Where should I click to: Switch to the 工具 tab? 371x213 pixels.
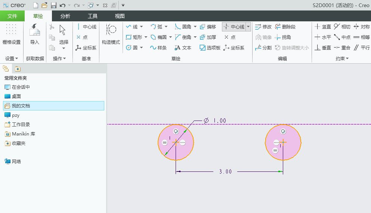pos(93,16)
